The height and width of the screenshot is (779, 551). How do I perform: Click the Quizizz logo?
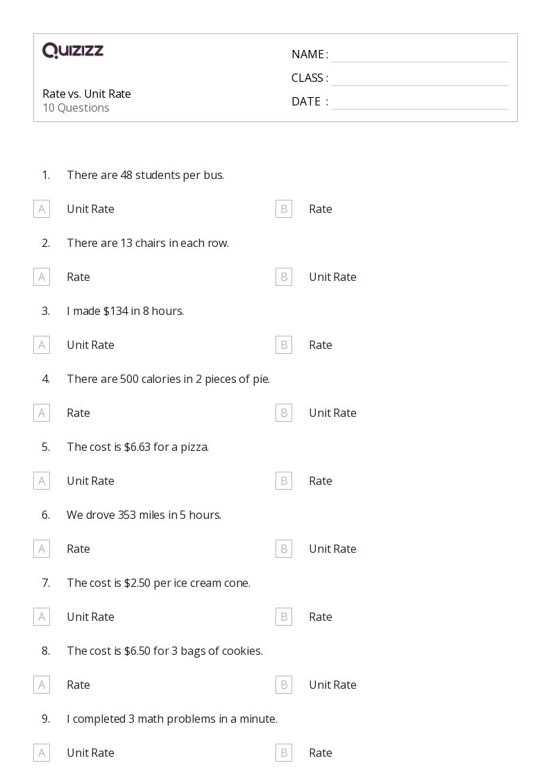(73, 50)
